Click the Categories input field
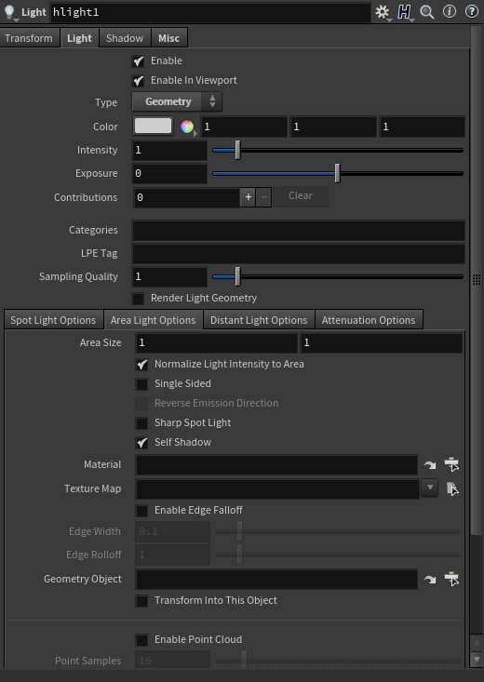The image size is (484, 682). pos(299,230)
